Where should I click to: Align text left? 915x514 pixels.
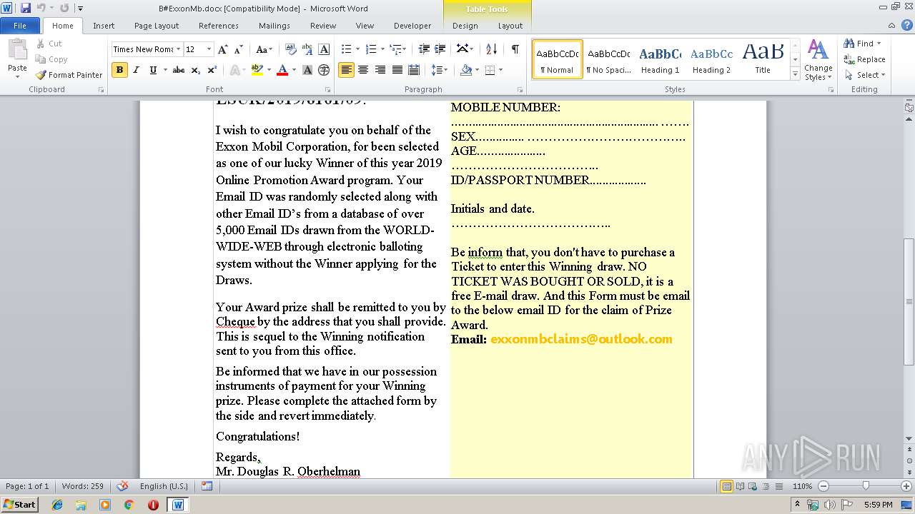[x=347, y=70]
